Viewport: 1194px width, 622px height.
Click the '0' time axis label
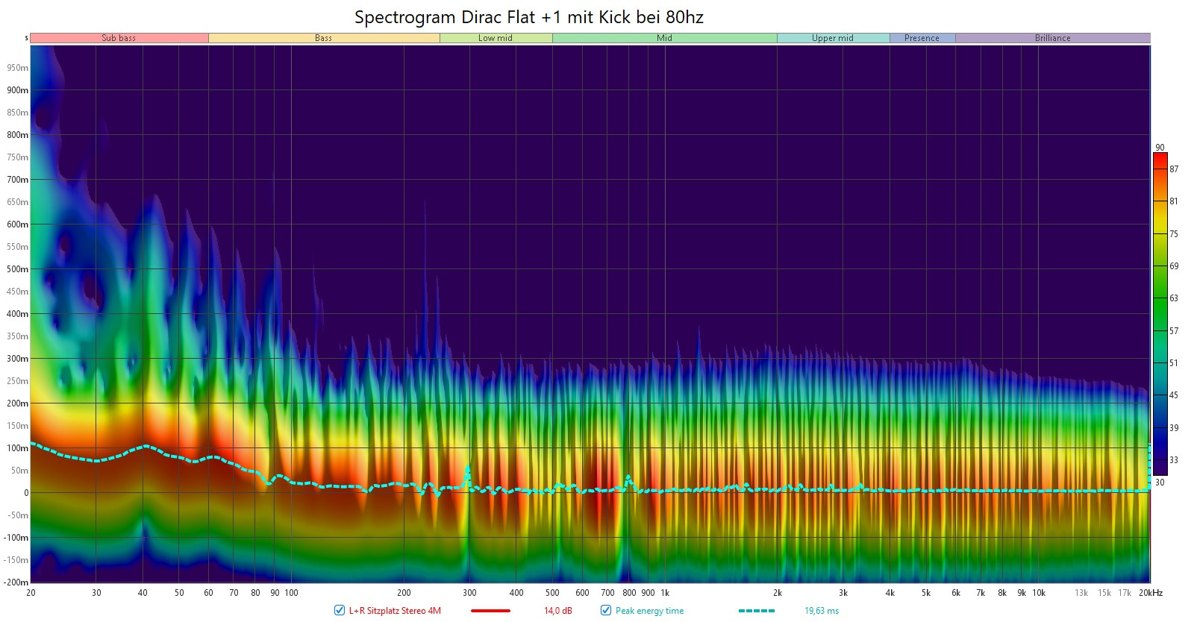pyautogui.click(x=26, y=493)
